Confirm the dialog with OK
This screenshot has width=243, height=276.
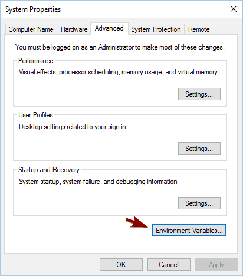121,265
